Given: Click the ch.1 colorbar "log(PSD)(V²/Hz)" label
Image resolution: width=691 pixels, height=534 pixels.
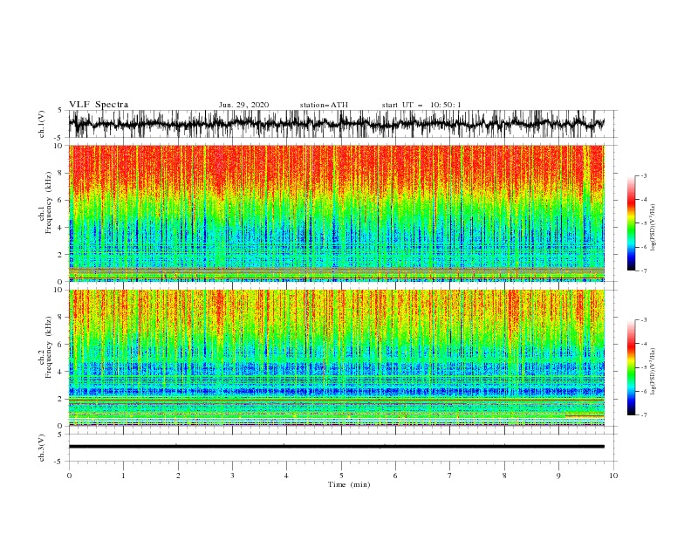Looking at the screenshot, I should tap(653, 228).
